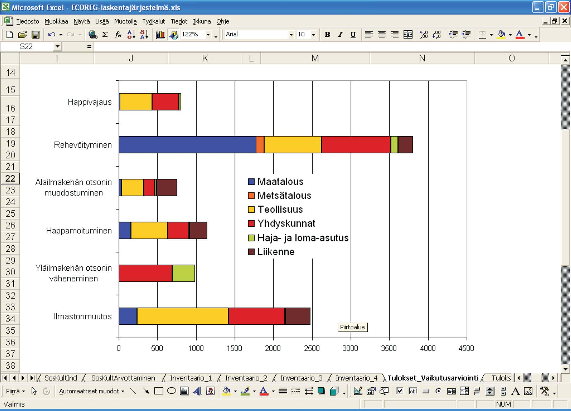Toggle 3-D style in drawing toolbar
571x411 pixels.
click(334, 391)
